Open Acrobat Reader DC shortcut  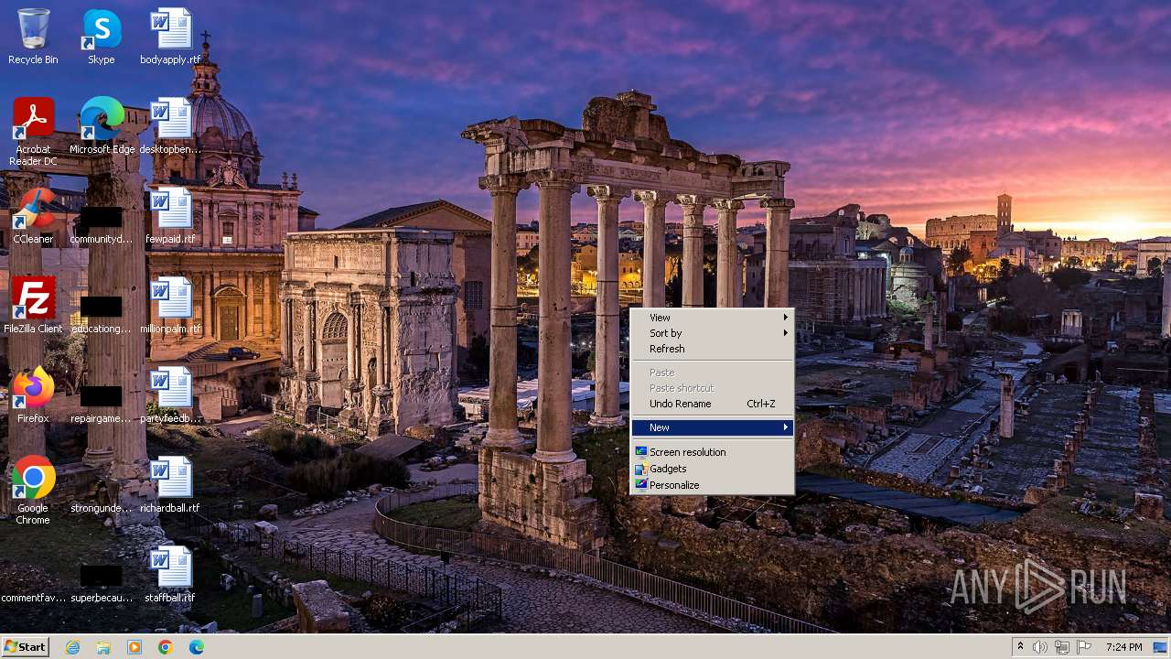coord(33,132)
